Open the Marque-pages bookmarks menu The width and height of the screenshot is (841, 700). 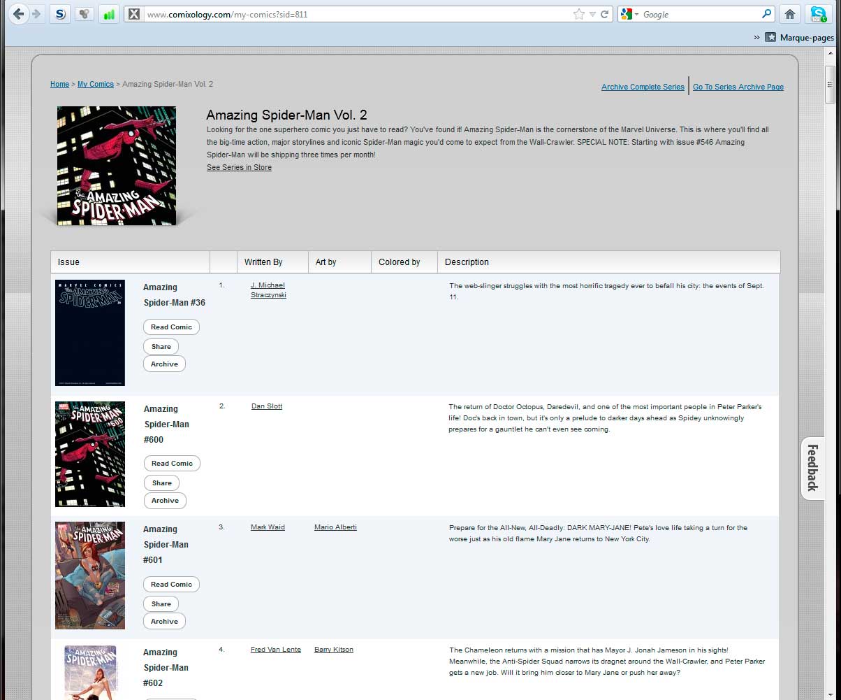[800, 38]
